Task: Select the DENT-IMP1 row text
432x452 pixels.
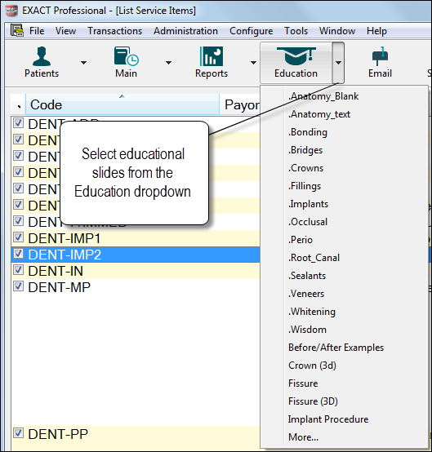Action: click(65, 239)
